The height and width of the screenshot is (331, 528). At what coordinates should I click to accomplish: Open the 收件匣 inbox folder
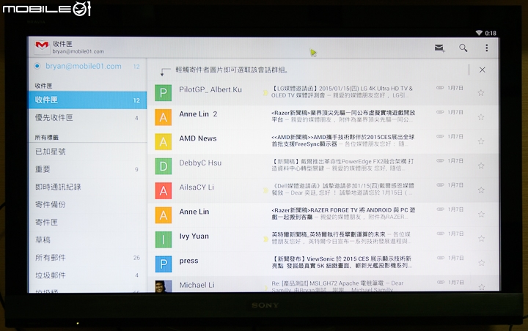click(87, 100)
